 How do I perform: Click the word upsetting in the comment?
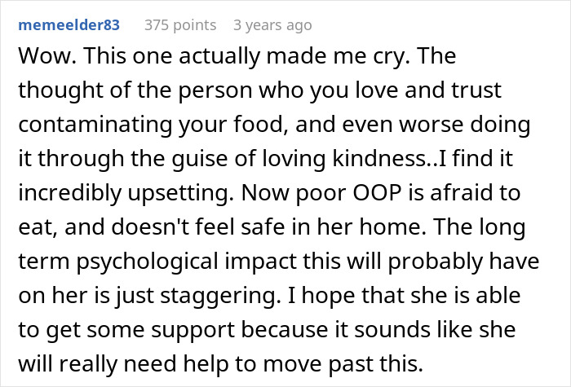coord(180,194)
